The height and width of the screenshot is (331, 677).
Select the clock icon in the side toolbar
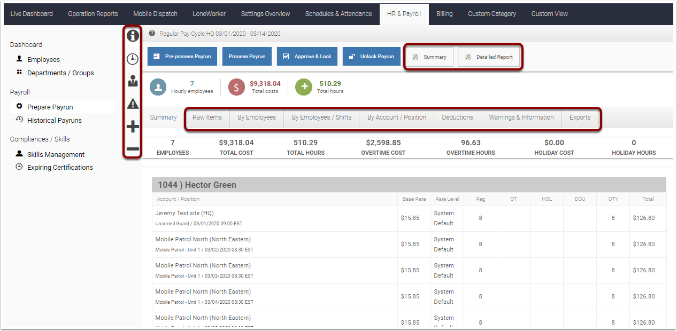pyautogui.click(x=132, y=59)
